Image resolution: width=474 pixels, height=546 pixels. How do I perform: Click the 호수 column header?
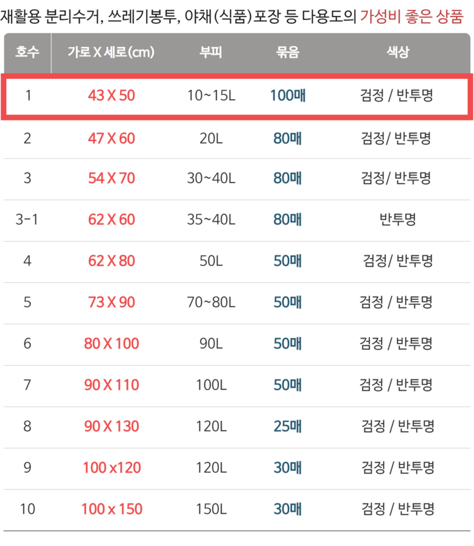pyautogui.click(x=27, y=52)
